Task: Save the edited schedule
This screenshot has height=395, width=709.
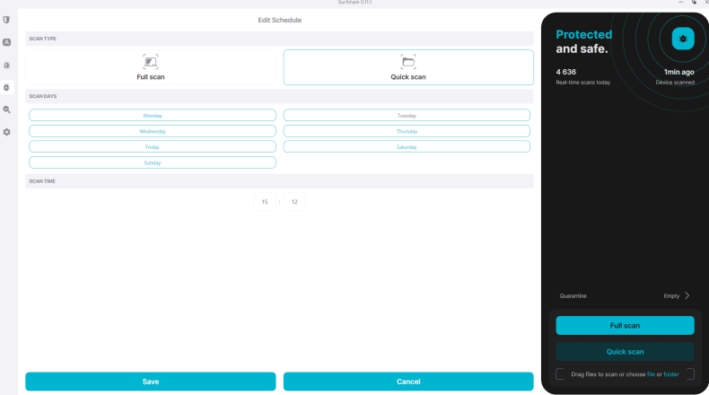Action: click(x=151, y=382)
